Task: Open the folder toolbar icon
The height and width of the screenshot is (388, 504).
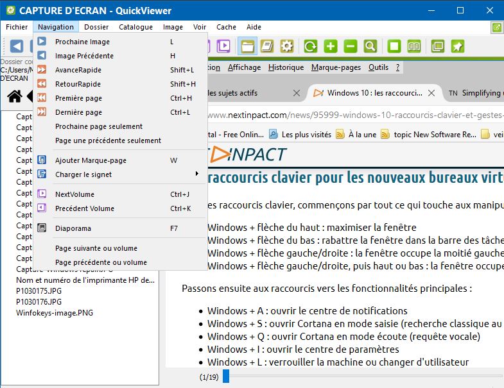Action: (x=247, y=46)
